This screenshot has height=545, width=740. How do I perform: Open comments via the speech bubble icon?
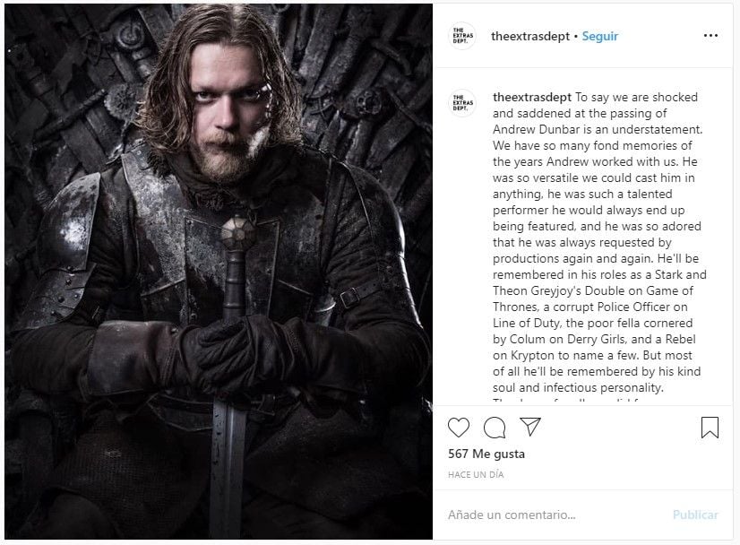click(x=495, y=428)
